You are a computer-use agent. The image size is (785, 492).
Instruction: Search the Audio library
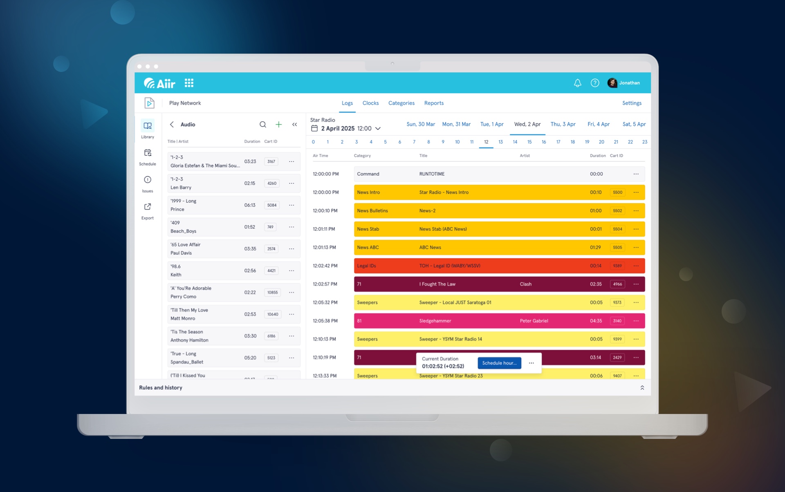pyautogui.click(x=263, y=124)
